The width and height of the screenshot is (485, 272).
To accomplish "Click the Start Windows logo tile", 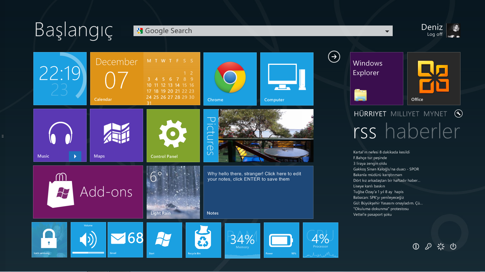I will coord(164,240).
